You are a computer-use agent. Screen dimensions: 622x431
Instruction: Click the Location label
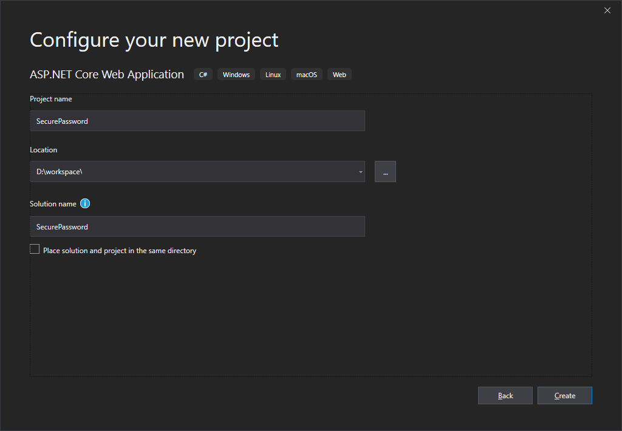click(x=43, y=150)
